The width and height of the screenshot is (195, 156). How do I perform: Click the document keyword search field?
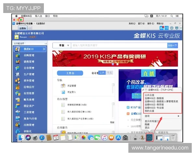click(x=119, y=45)
